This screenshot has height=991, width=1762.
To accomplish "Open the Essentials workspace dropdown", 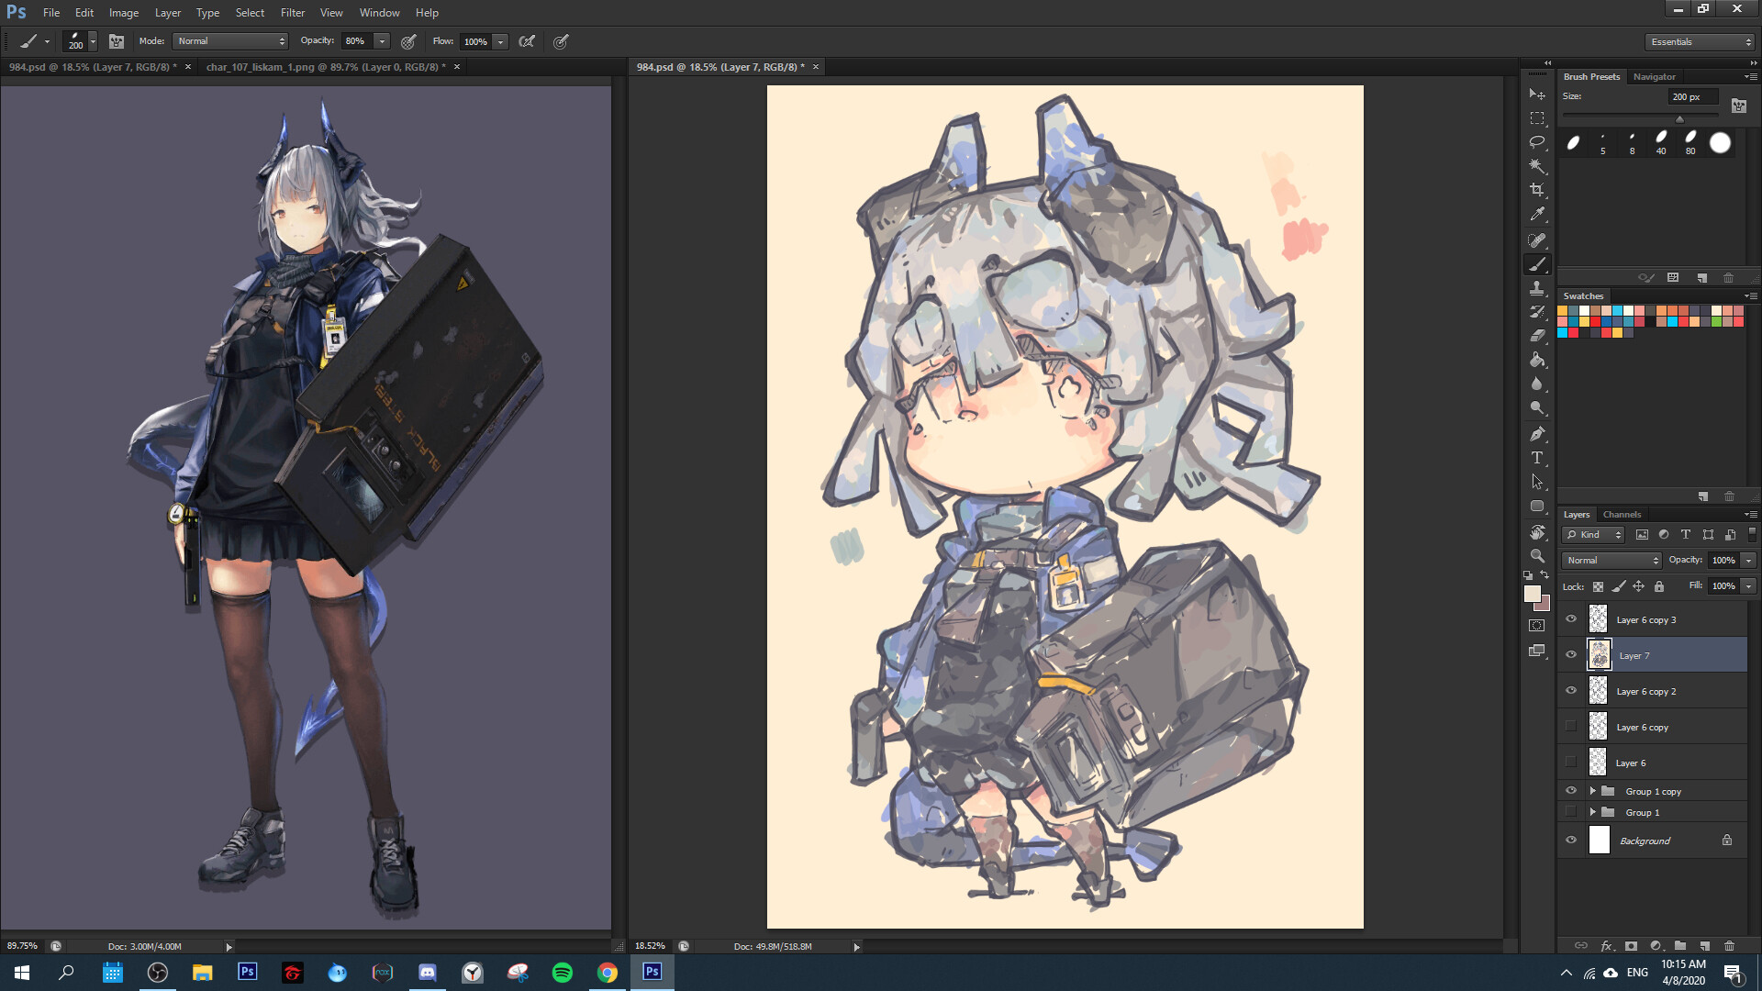I will pos(1701,42).
